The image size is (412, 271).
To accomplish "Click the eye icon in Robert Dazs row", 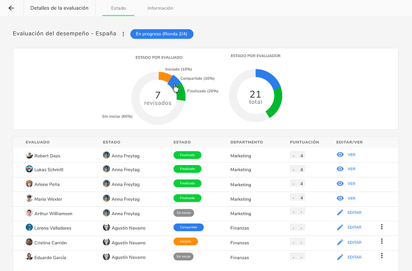I will pyautogui.click(x=340, y=154).
